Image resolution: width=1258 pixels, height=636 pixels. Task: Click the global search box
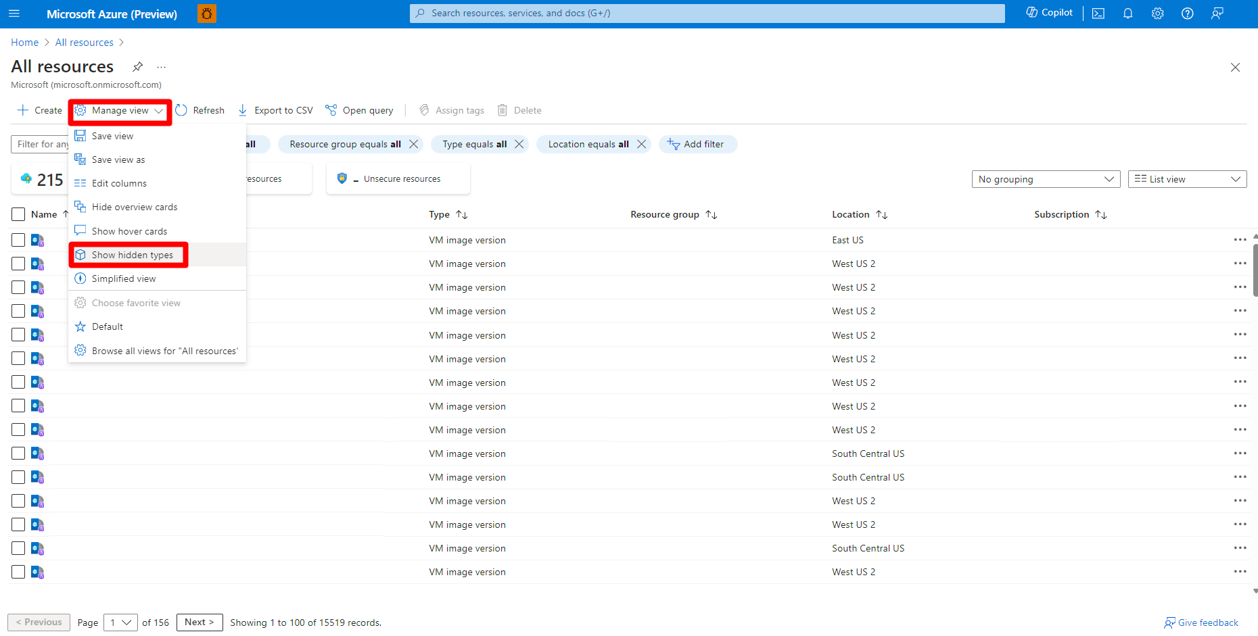(x=707, y=13)
